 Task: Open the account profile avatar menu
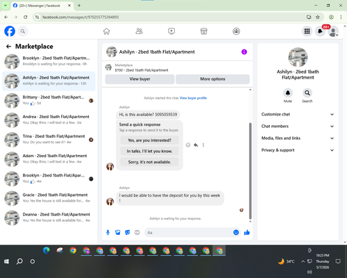333,31
